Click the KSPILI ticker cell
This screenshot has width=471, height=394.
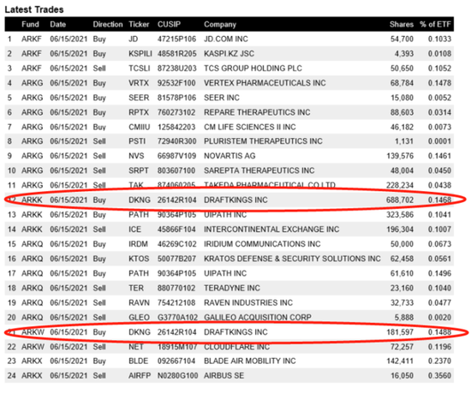140,54
